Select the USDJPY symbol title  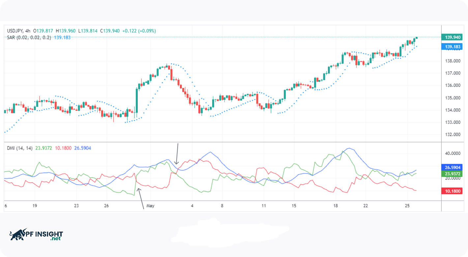click(15, 31)
